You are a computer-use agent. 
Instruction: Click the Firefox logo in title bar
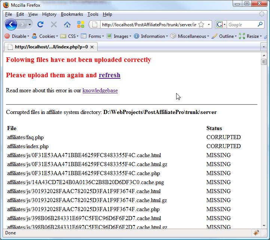click(x=6, y=5)
